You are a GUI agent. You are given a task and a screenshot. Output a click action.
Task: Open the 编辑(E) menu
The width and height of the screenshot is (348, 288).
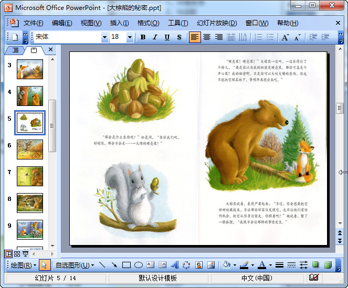pos(62,23)
